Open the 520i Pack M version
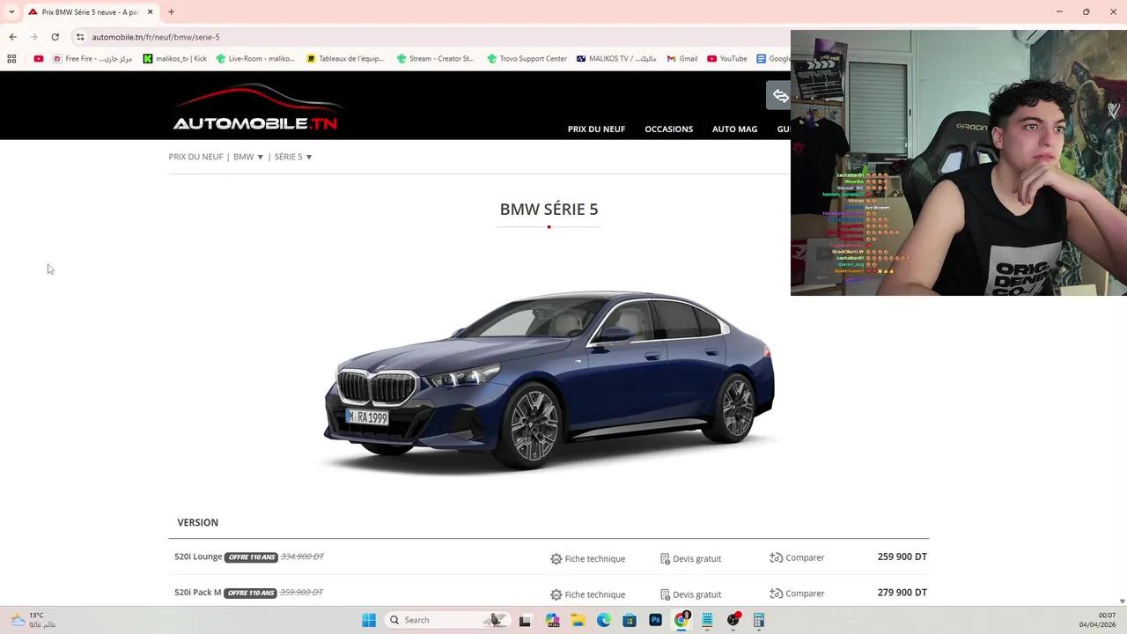 pos(198,593)
